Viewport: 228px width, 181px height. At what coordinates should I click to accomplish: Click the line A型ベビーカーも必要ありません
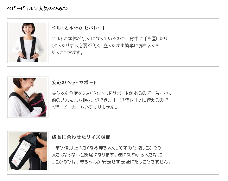(x=84, y=107)
